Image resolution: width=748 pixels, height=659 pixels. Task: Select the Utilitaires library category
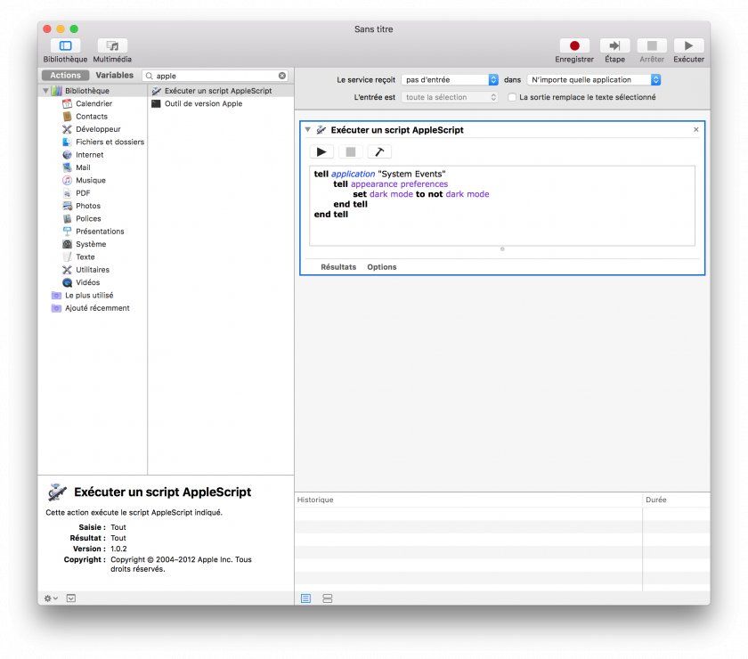pyautogui.click(x=93, y=270)
